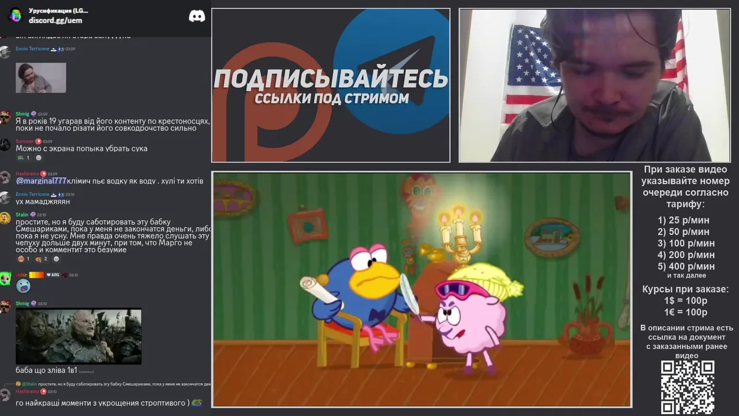This screenshot has height=416, width=739.
Task: Click the @marginal777 mention
Action: tap(41, 181)
